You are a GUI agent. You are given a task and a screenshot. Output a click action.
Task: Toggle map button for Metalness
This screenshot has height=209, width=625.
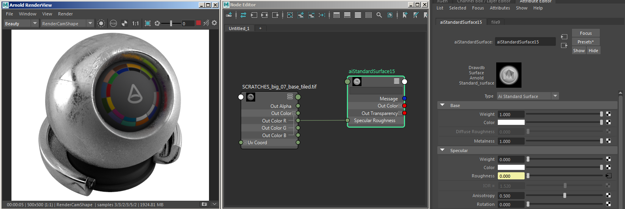(608, 141)
